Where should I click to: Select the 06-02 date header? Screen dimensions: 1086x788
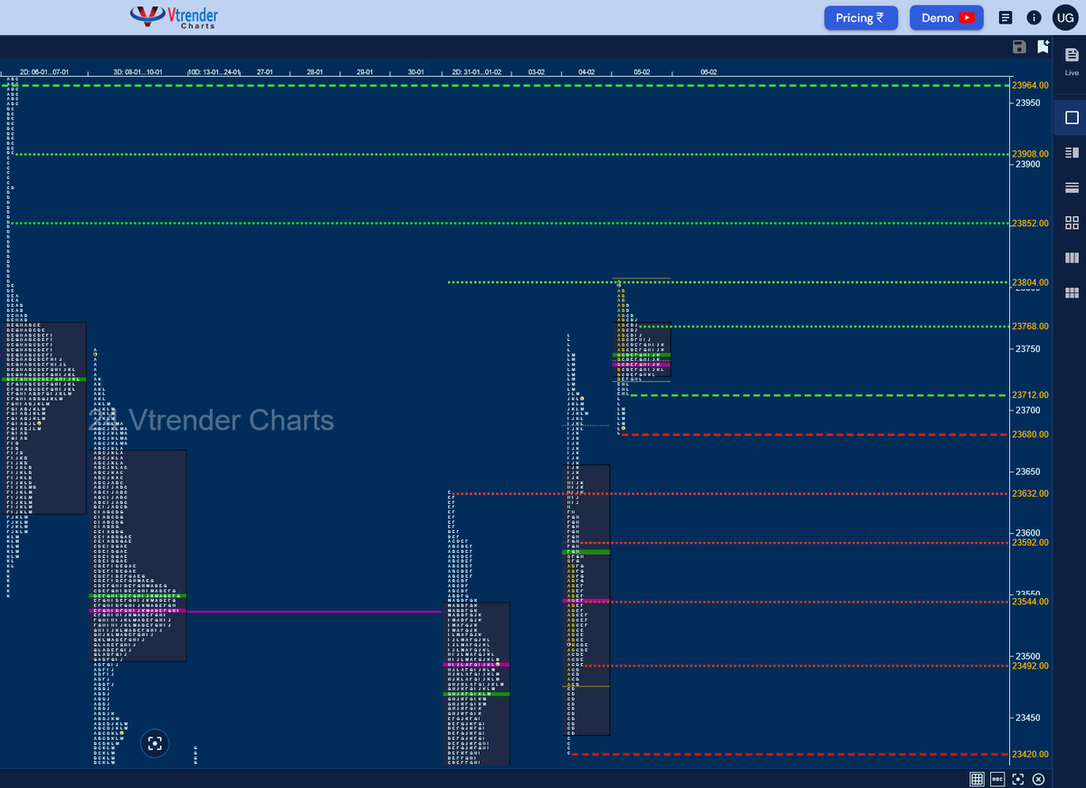(x=709, y=71)
